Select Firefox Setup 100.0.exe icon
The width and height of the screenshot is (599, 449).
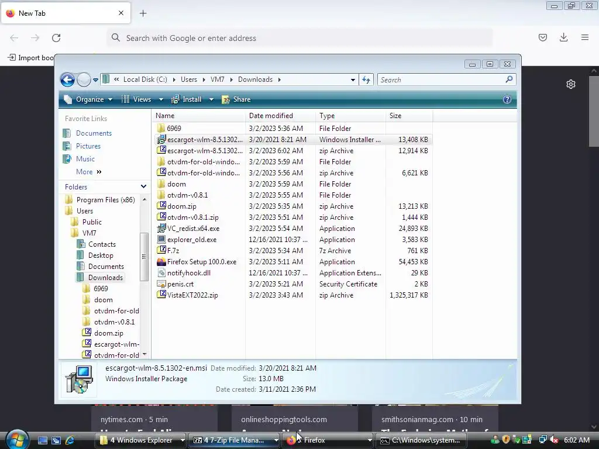161,261
